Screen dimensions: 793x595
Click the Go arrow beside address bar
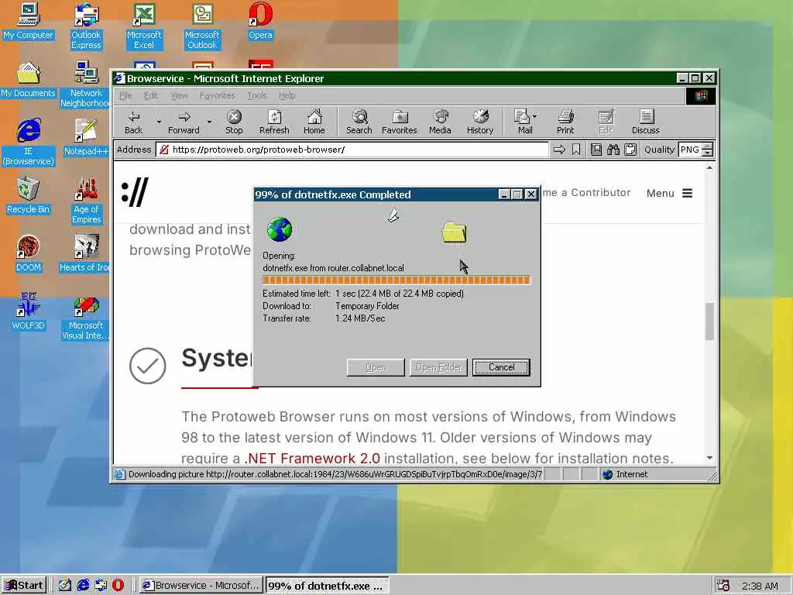[x=559, y=150]
